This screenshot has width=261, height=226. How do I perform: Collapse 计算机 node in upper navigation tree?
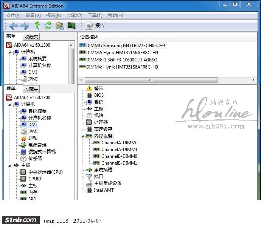coord(10,52)
